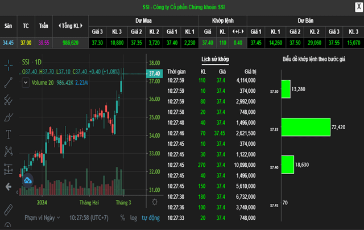Close the SSI stock detail popup

[359, 7]
